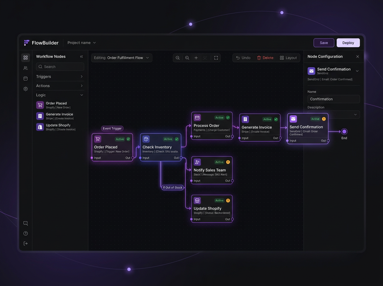Click the Delete button in toolbar
This screenshot has height=286, width=383.
click(265, 58)
